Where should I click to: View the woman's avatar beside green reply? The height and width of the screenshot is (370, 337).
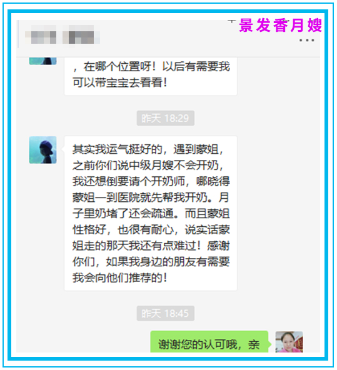(x=289, y=342)
